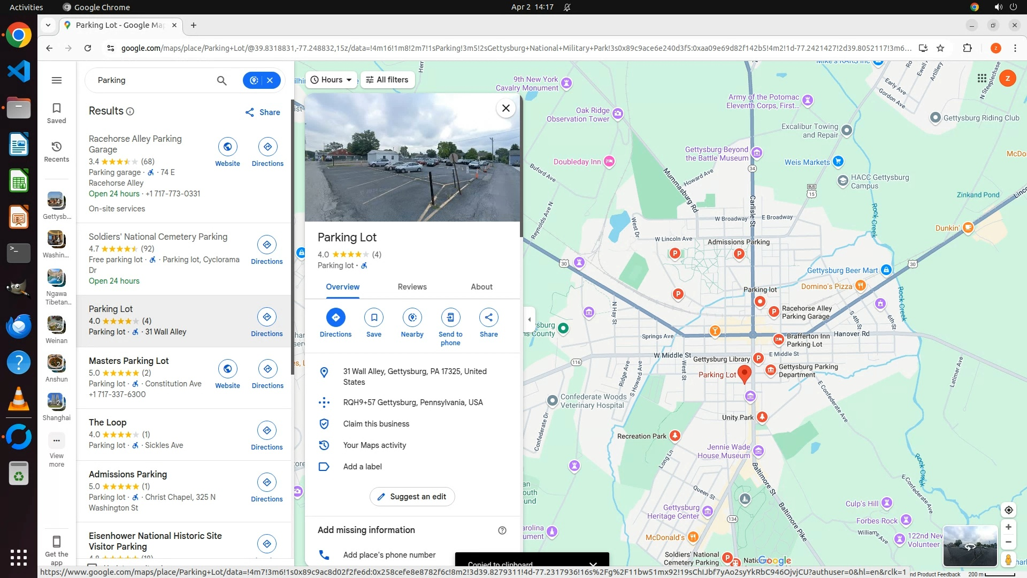
Task: Click the Save bookmark icon in place panel
Action: pos(374,317)
